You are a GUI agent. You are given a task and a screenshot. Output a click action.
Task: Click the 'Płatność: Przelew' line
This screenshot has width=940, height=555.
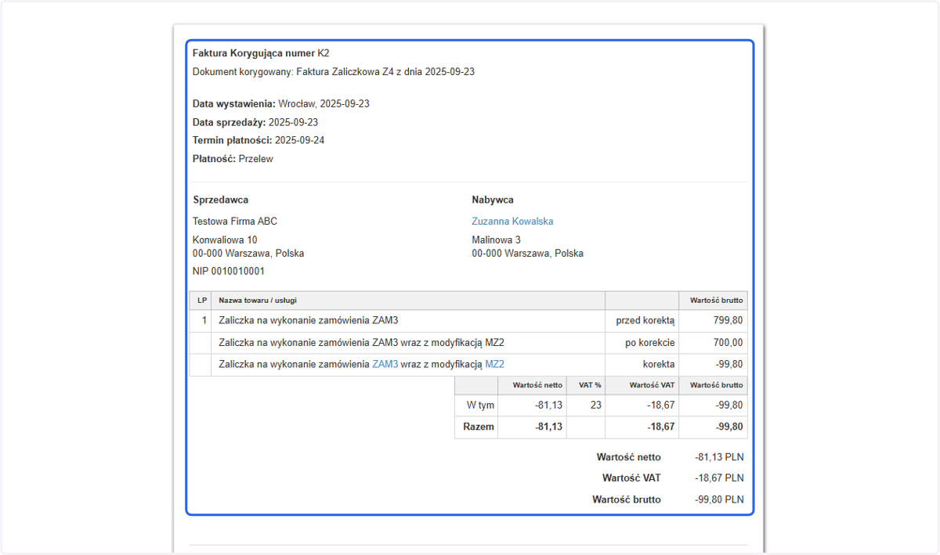(233, 159)
